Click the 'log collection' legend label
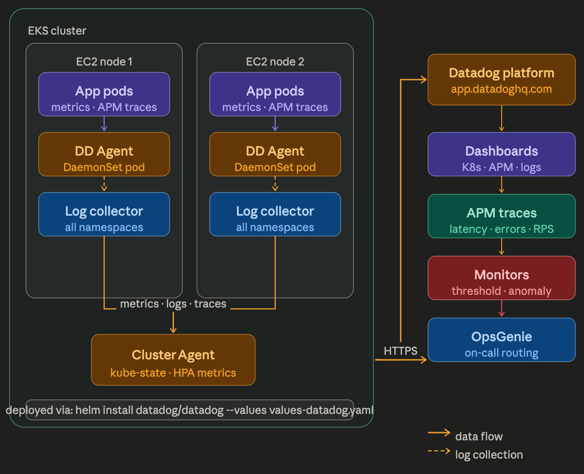This screenshot has height=474, width=584. (489, 455)
